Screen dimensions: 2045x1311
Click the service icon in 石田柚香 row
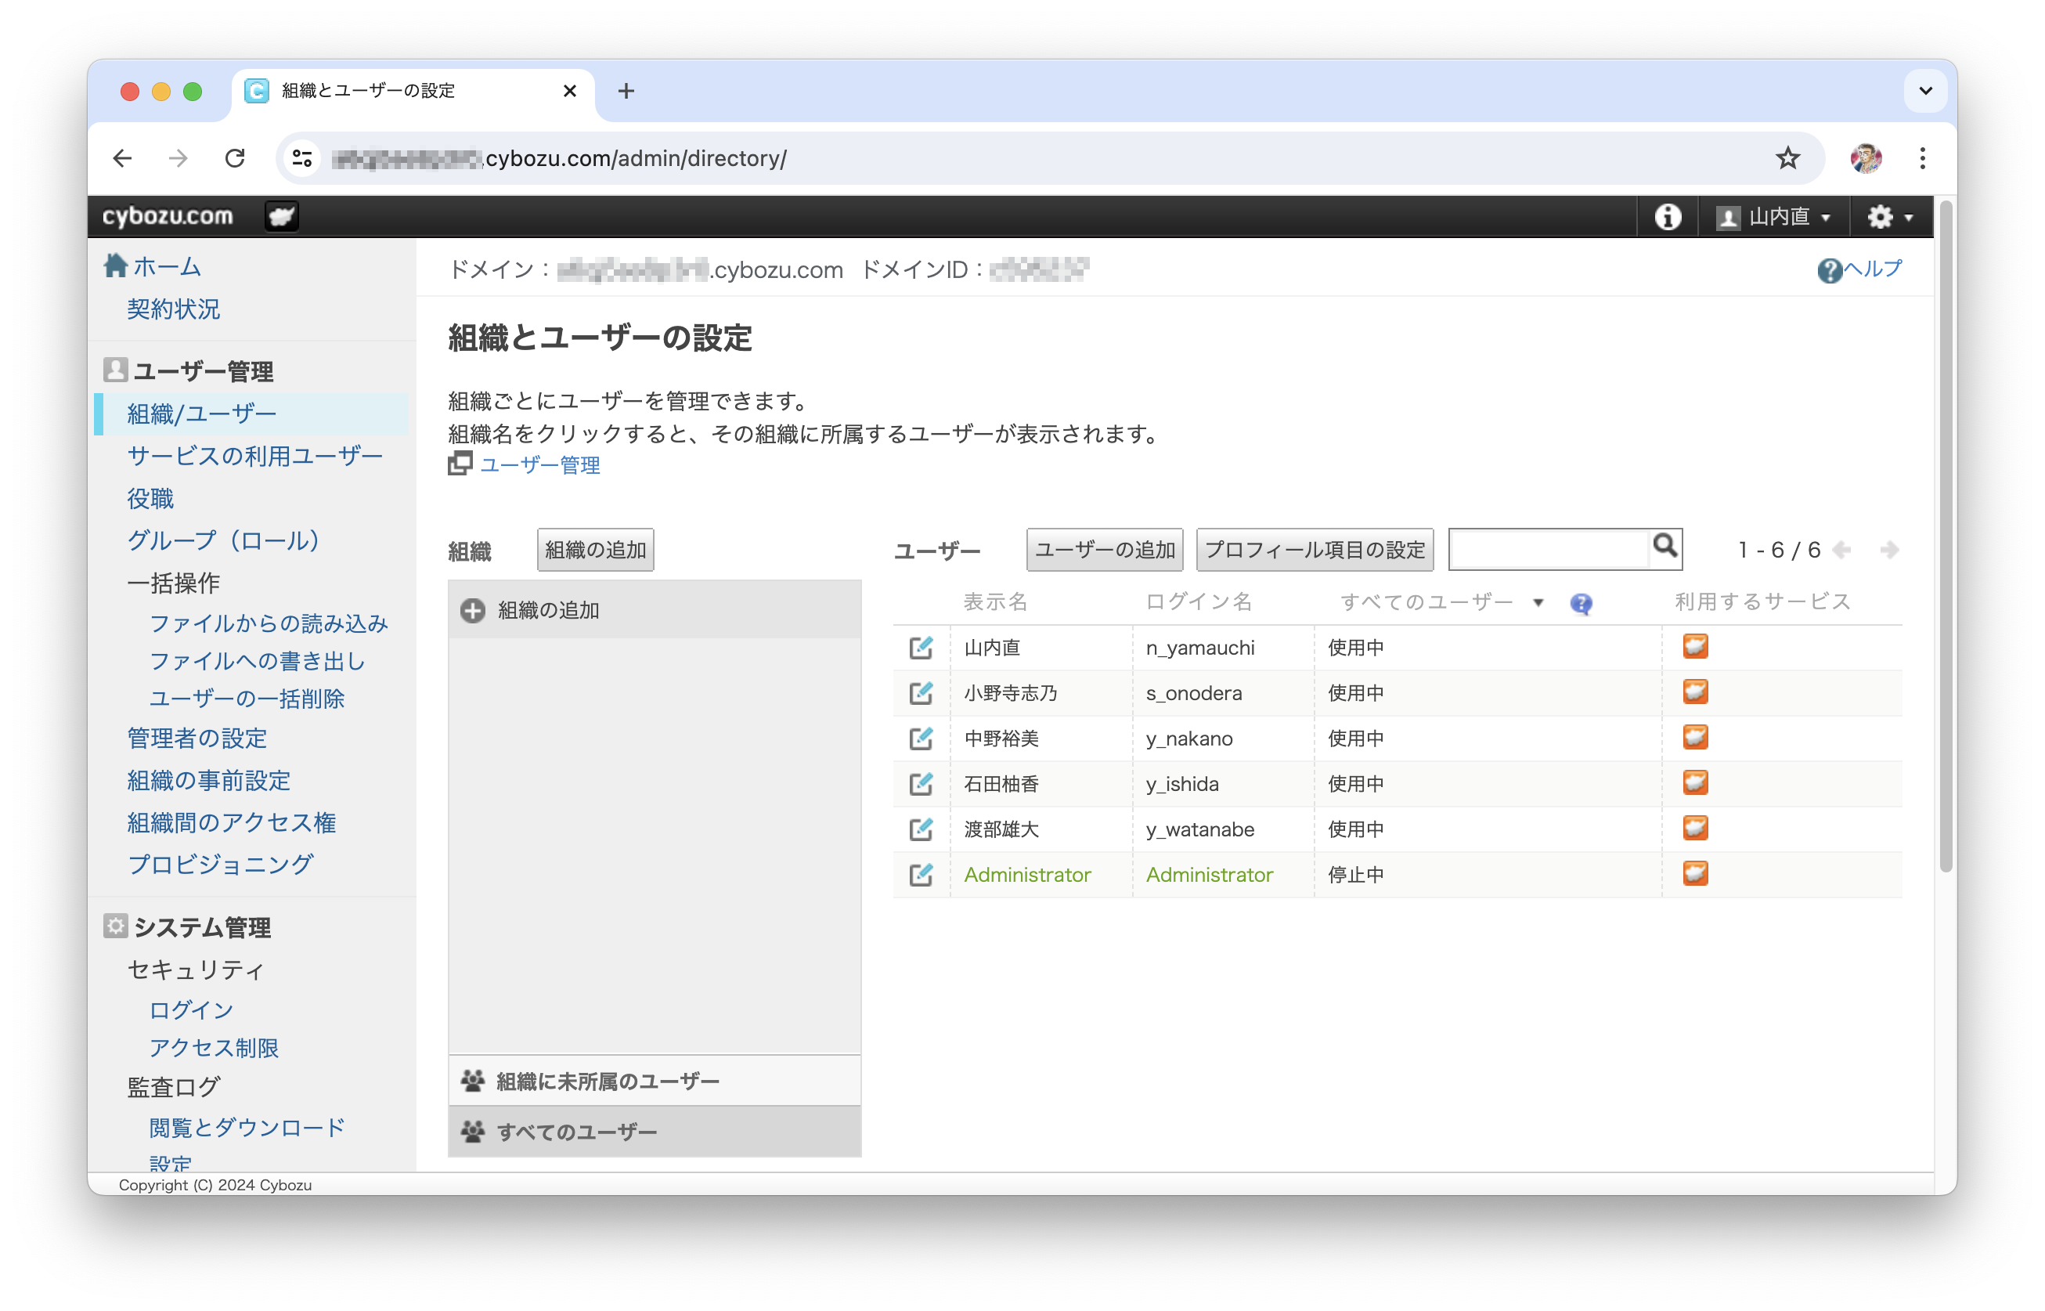click(x=1694, y=782)
